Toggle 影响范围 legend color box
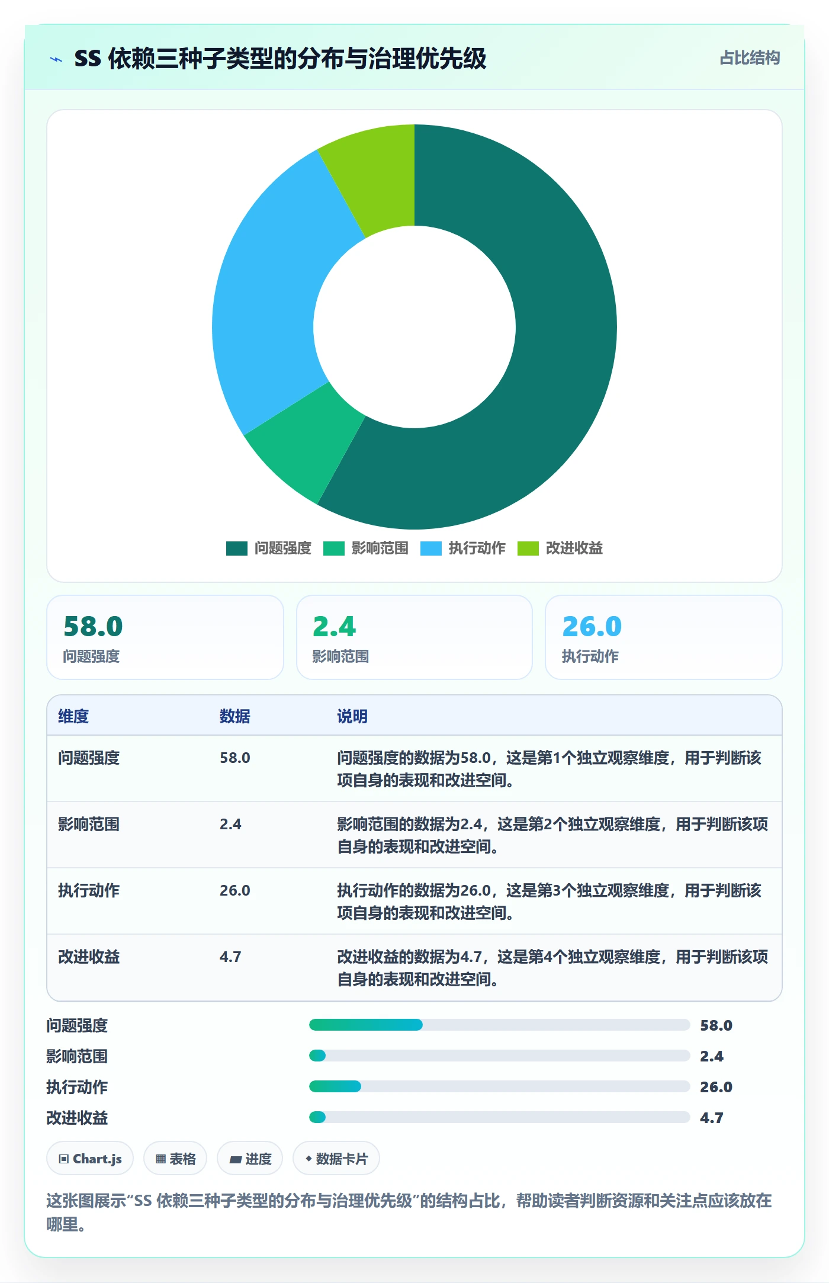Viewport: 829px width, 1283px height. 334,549
